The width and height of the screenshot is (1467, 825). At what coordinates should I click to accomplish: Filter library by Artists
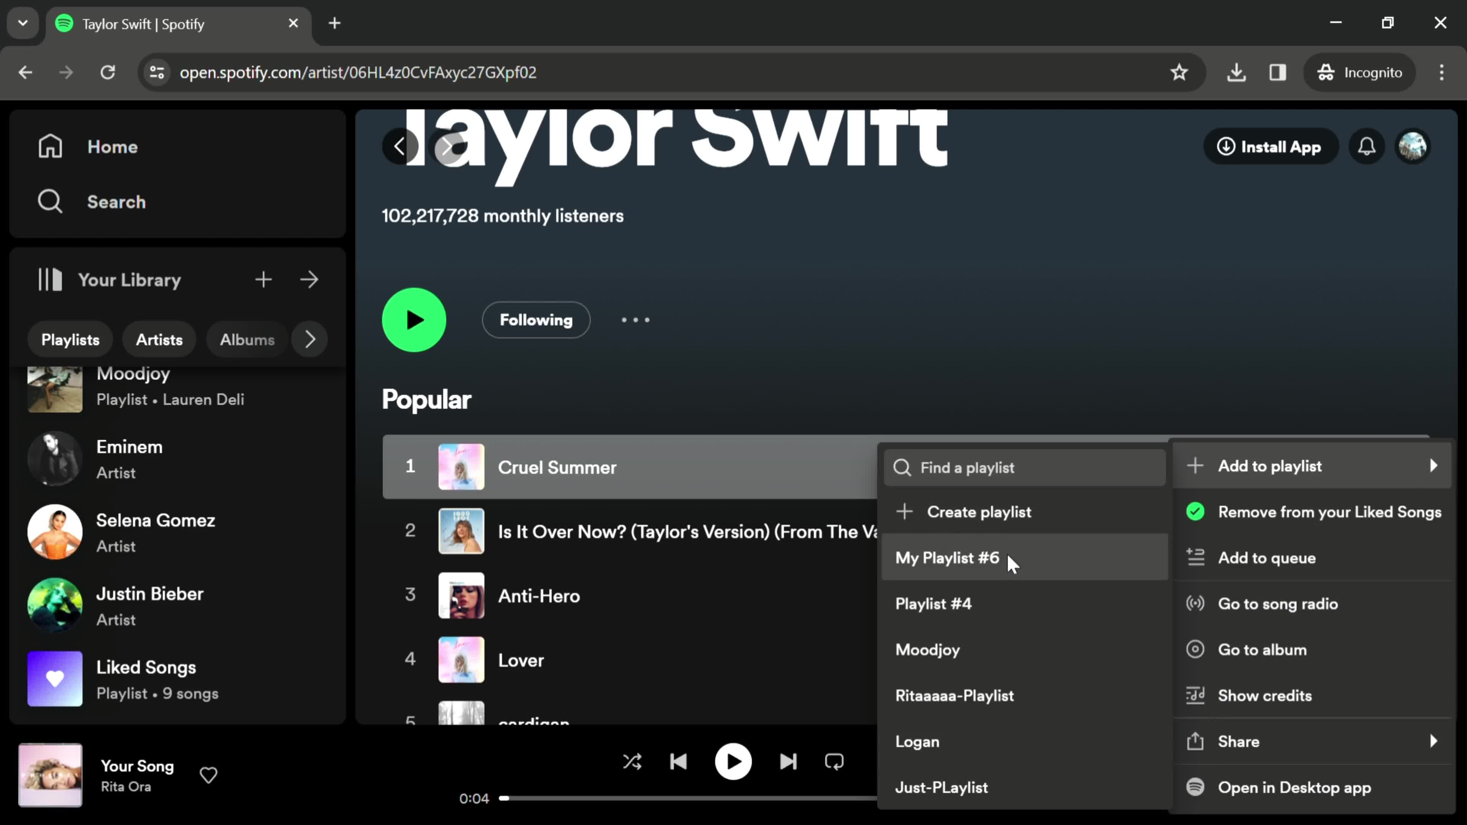click(x=159, y=339)
